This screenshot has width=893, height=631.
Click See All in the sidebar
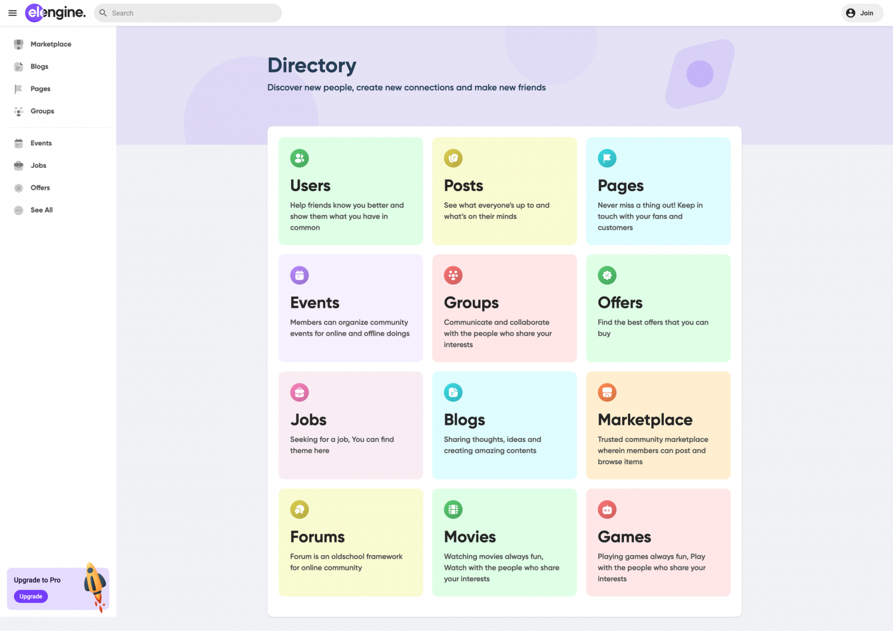[x=41, y=210]
